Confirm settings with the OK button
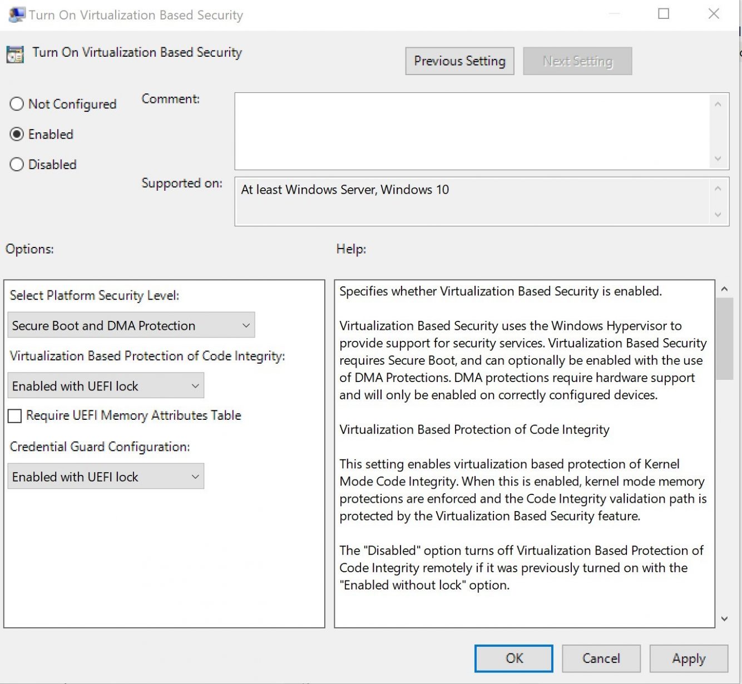This screenshot has height=684, width=742. click(x=513, y=658)
